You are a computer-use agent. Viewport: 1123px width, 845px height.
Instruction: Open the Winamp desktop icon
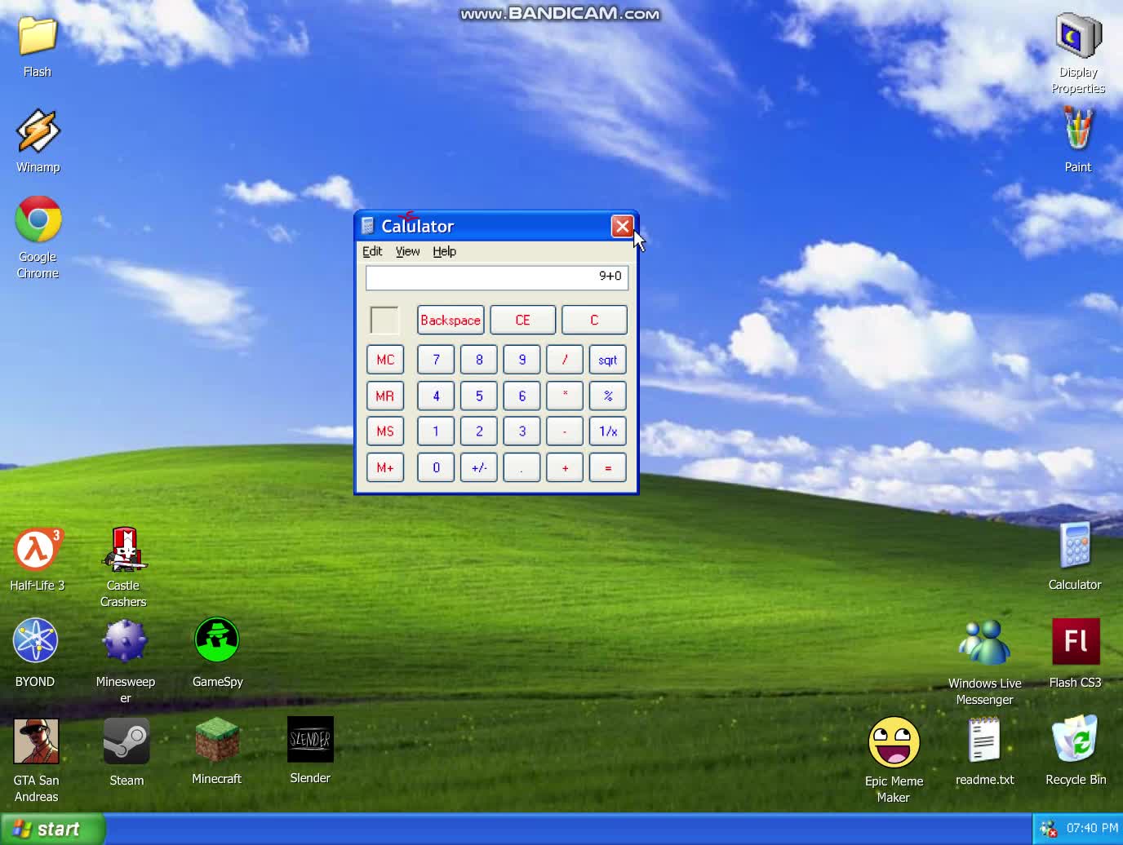pyautogui.click(x=38, y=133)
